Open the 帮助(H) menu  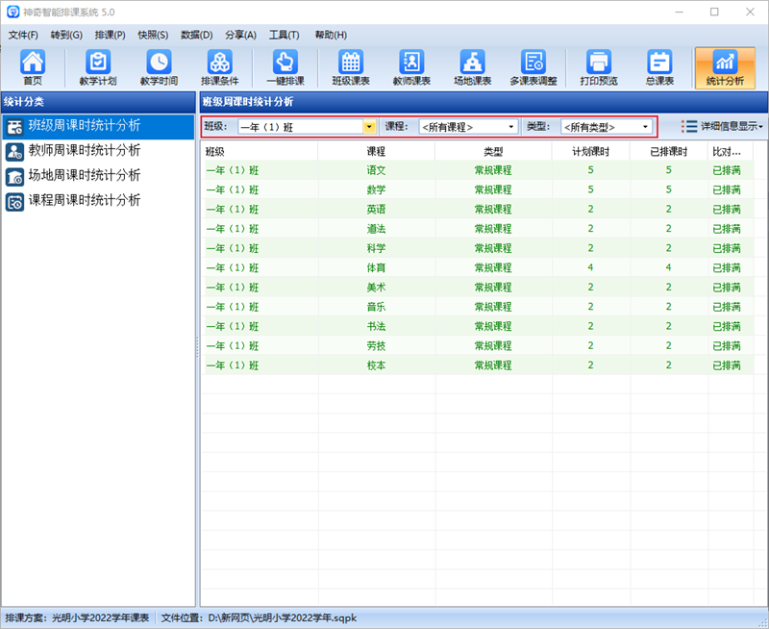coord(331,35)
